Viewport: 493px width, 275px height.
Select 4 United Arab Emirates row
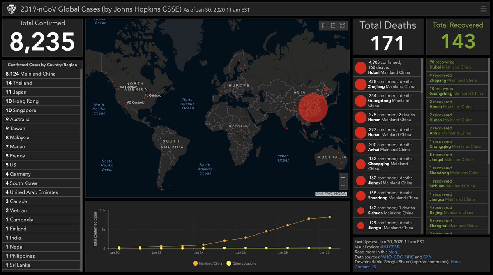pyautogui.click(x=42, y=192)
